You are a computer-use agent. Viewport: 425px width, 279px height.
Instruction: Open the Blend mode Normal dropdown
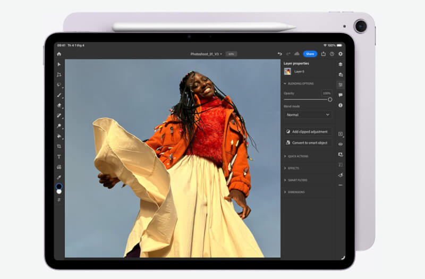tap(308, 115)
